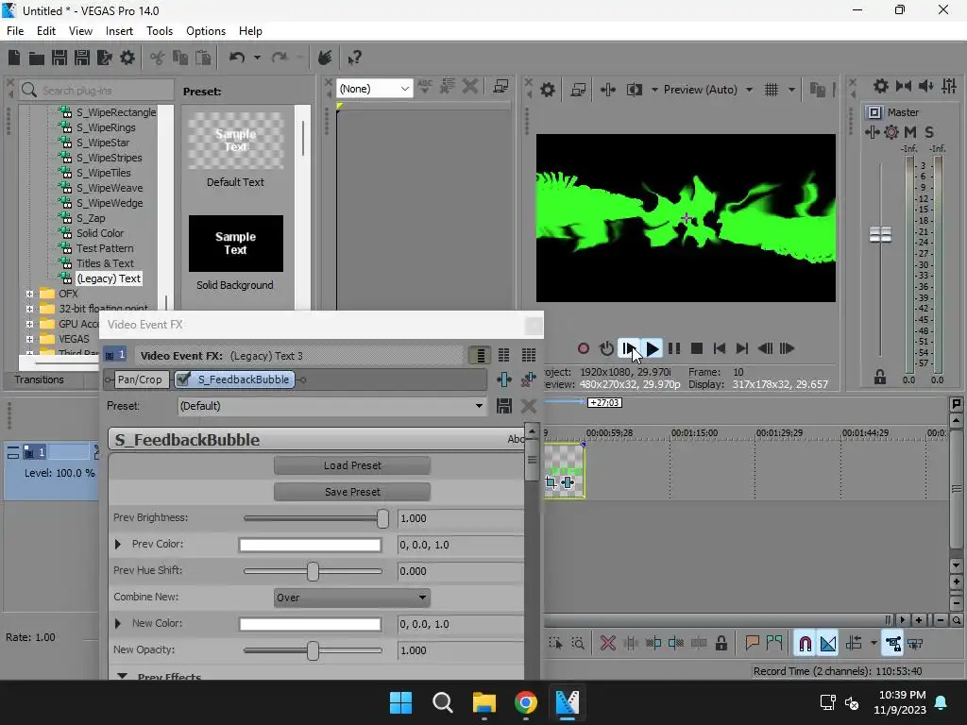Click the Split Screen View icon
The width and height of the screenshot is (967, 725).
point(634,90)
